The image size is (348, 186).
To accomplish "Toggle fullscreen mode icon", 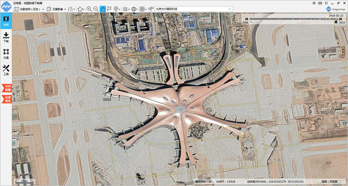I will 326,3.
